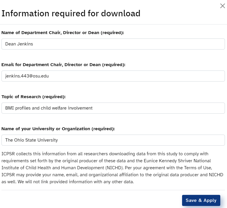Select the Topic of Research label
This screenshot has width=227, height=208.
pos(34,97)
